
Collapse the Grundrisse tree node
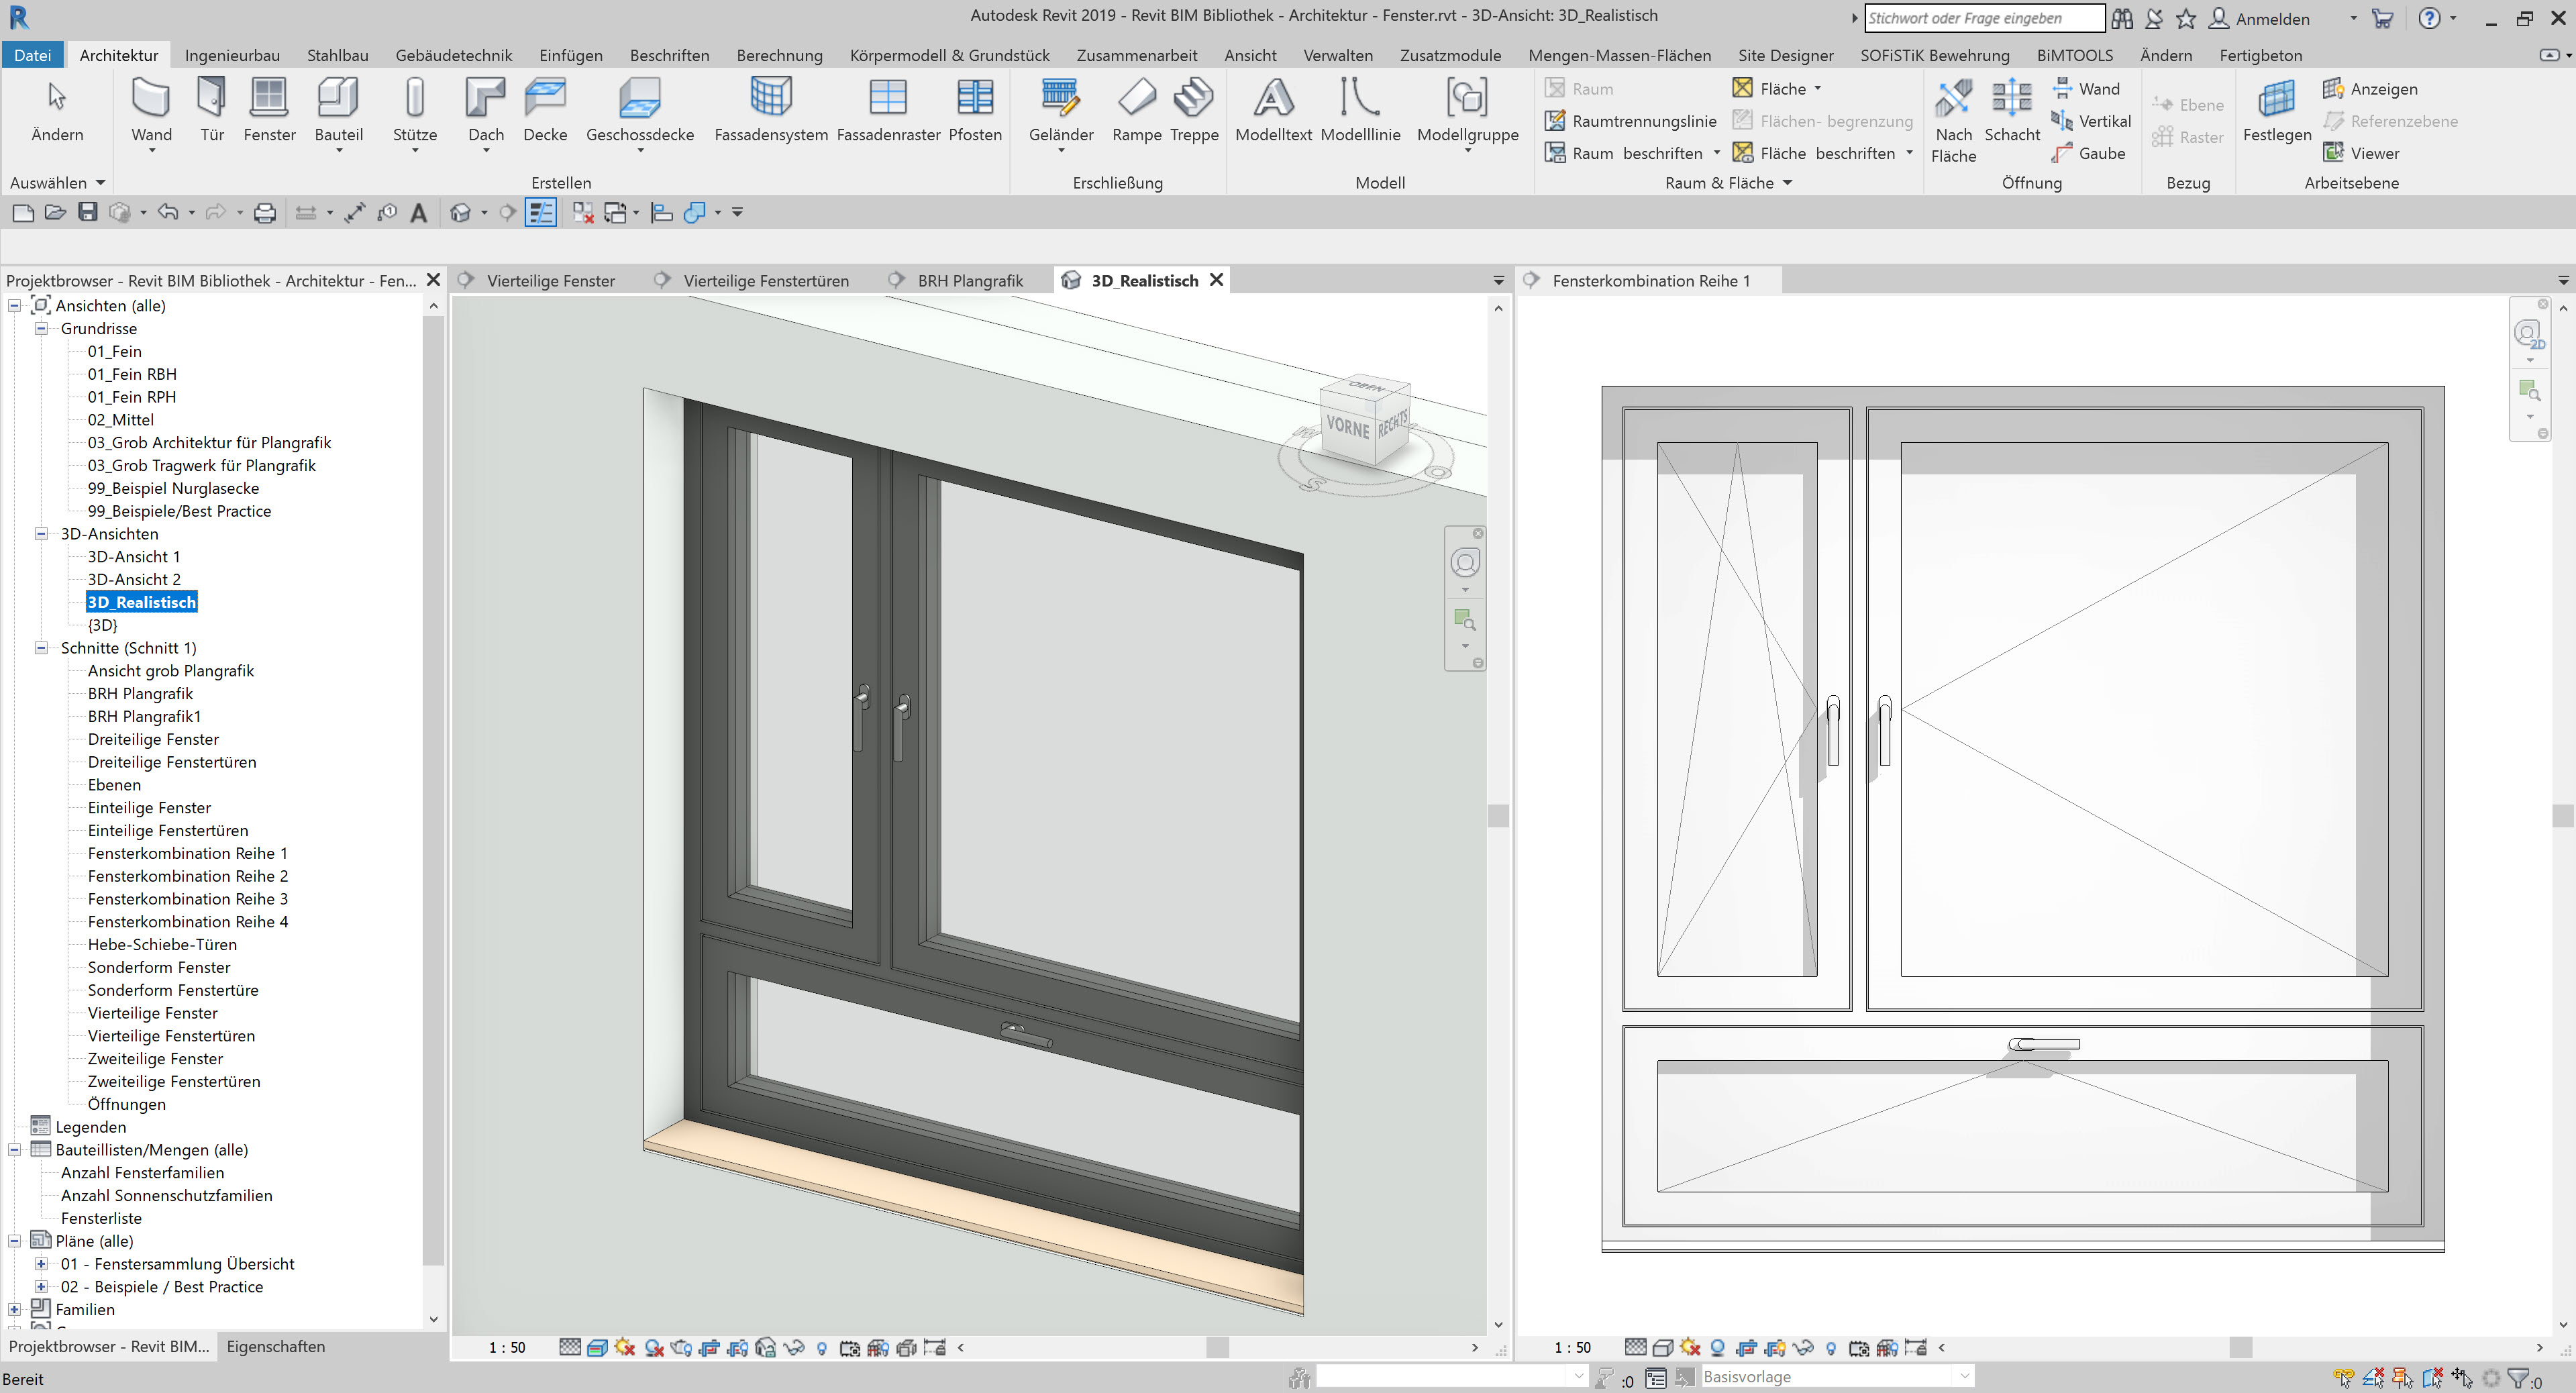pos(41,328)
